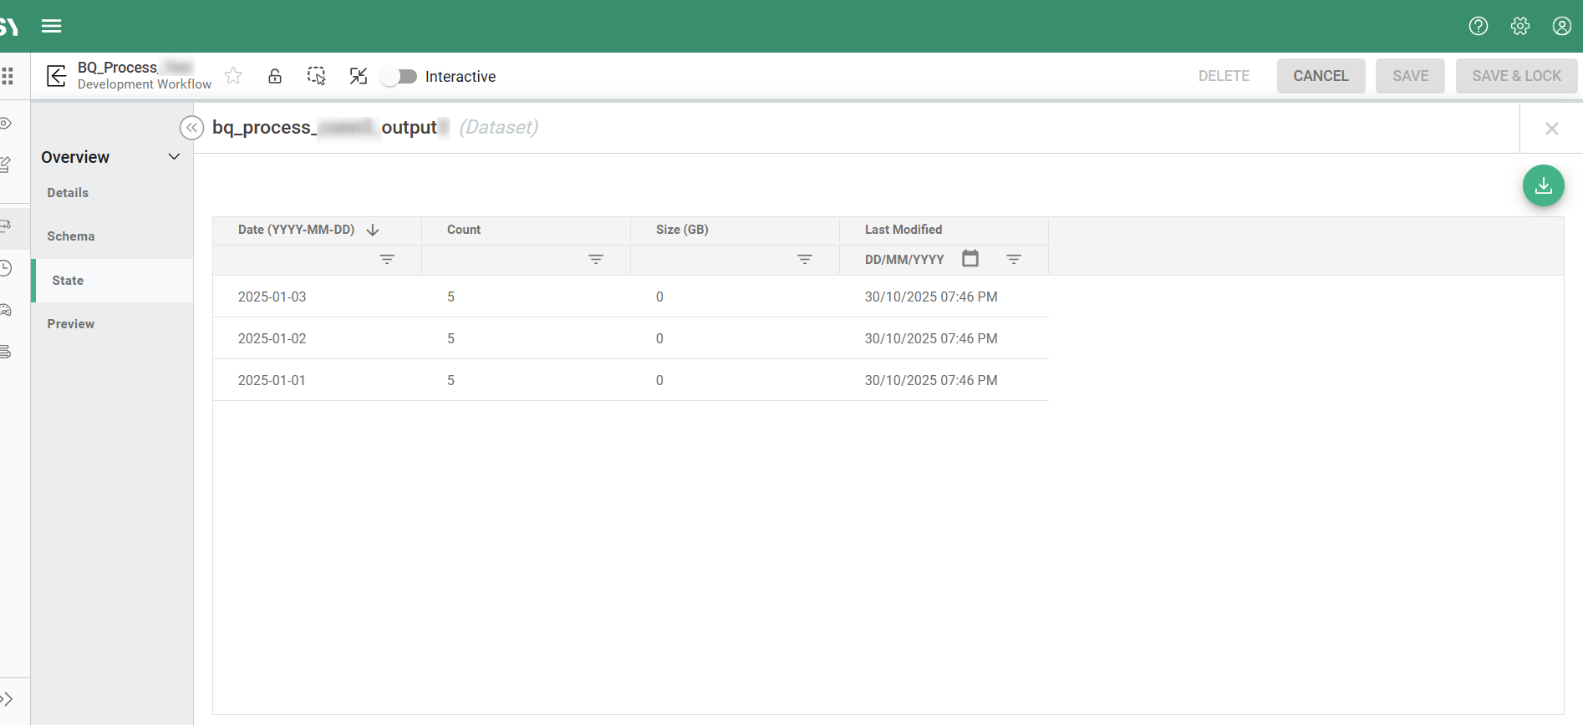This screenshot has width=1583, height=725.
Task: Click the green download button
Action: (x=1543, y=185)
